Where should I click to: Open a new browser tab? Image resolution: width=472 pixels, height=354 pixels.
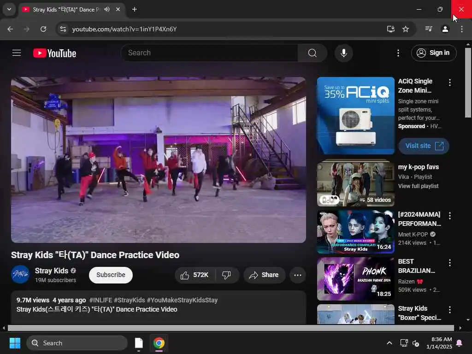click(135, 9)
